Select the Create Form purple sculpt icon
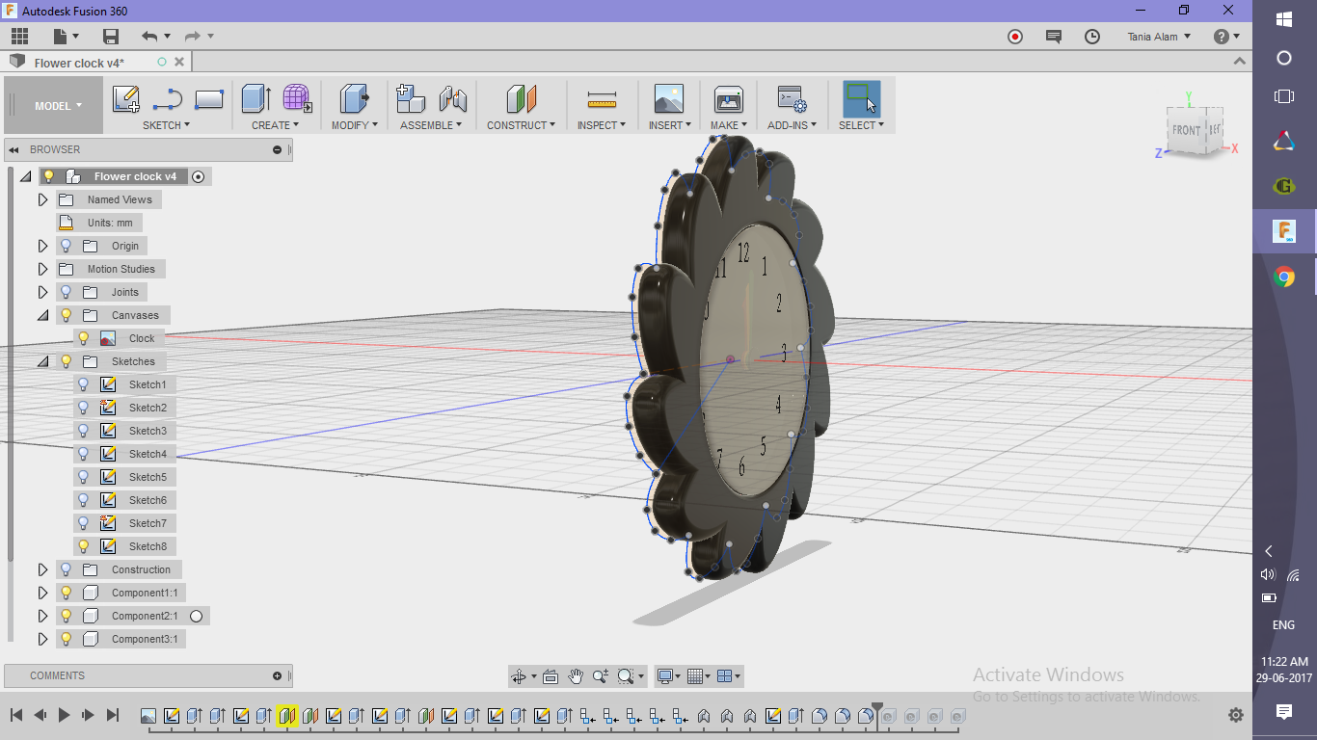 point(296,99)
